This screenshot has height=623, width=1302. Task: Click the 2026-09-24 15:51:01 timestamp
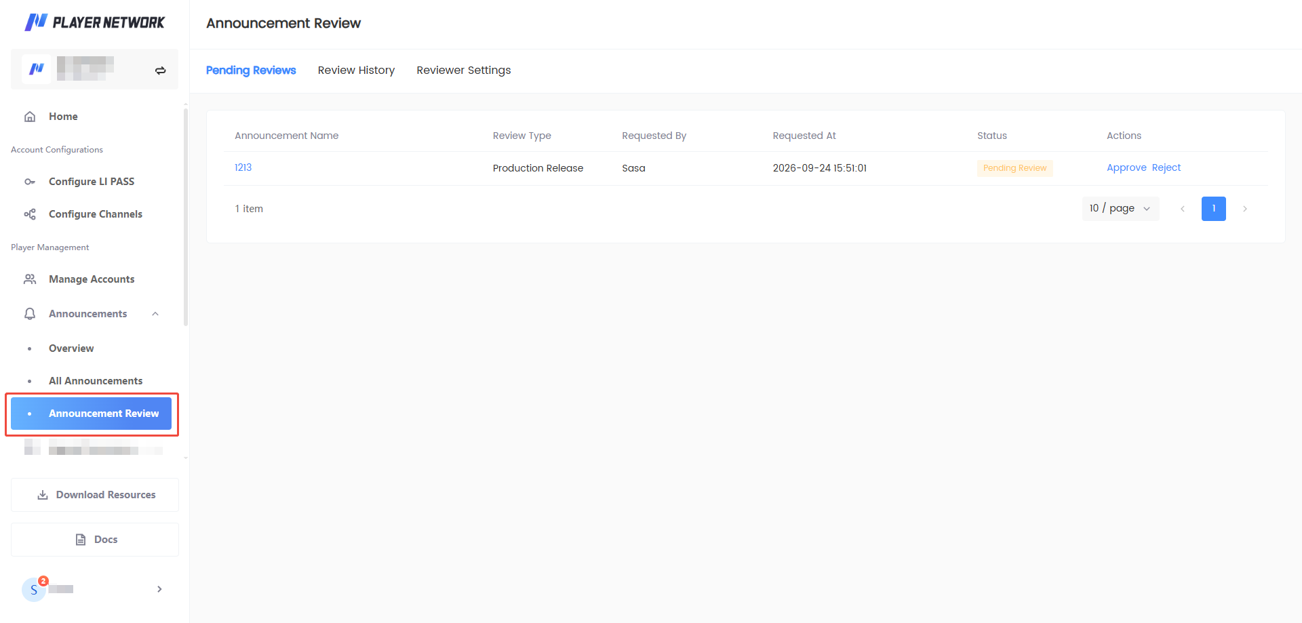click(820, 168)
